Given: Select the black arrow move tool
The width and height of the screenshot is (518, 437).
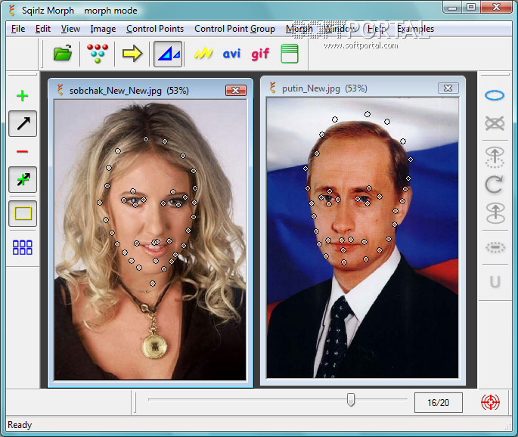Looking at the screenshot, I should coord(23,123).
